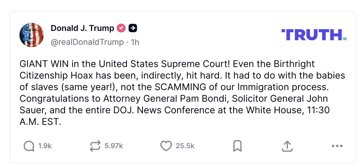Like the post with the heart icon
The image size is (363, 167).
[x=166, y=146]
